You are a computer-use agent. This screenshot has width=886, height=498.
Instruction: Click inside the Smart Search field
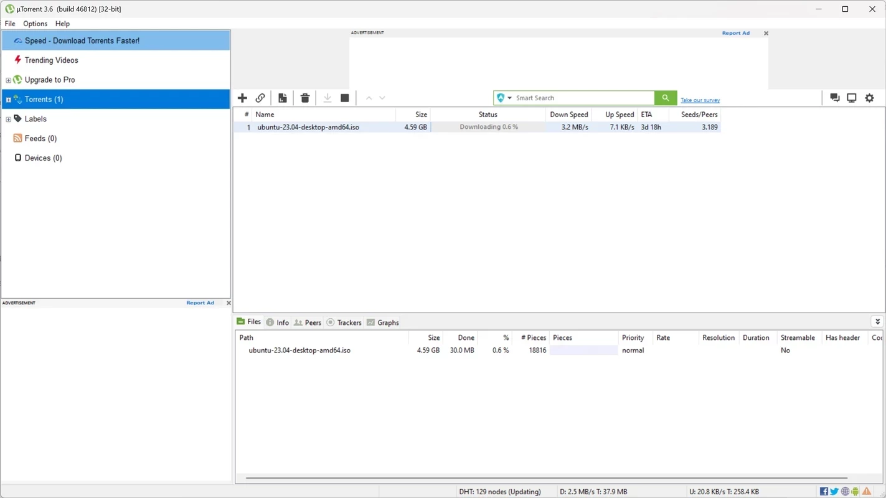click(582, 98)
